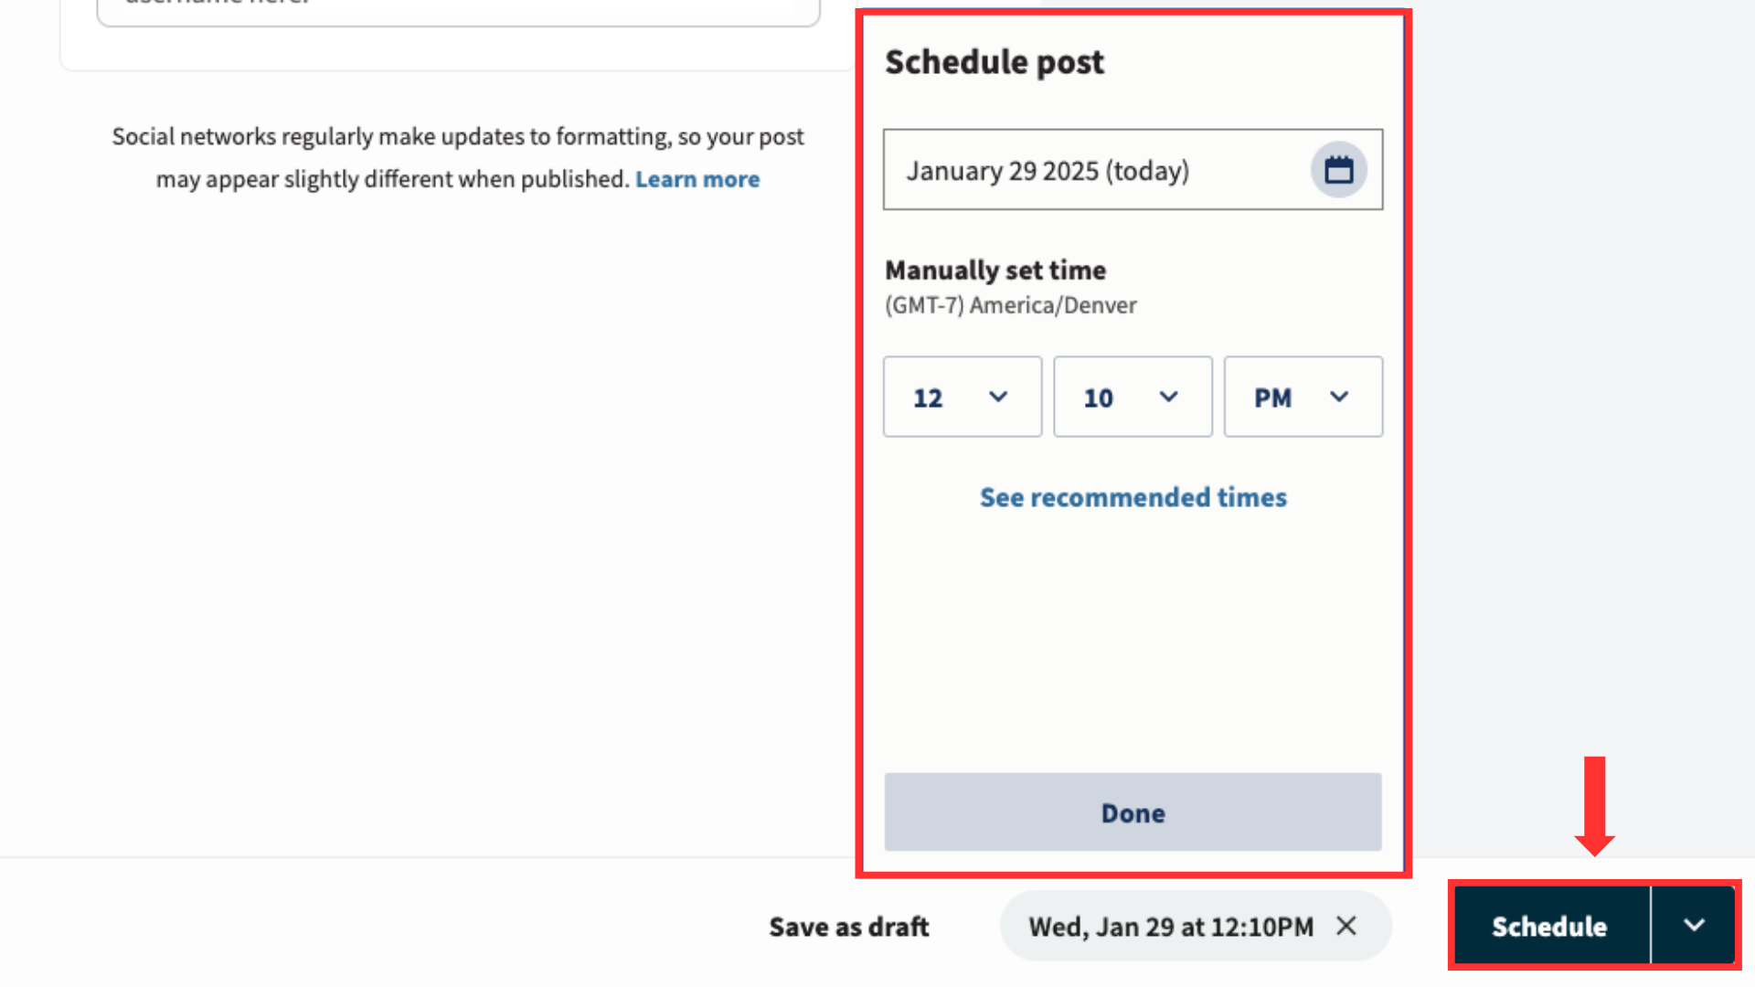Expand the arrow beside Schedule button
This screenshot has height=987, width=1755.
tap(1693, 925)
